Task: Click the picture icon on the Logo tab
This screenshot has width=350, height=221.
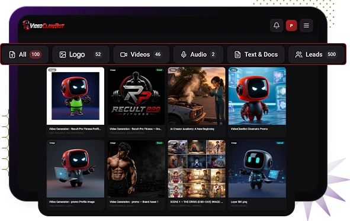Action: coord(63,54)
